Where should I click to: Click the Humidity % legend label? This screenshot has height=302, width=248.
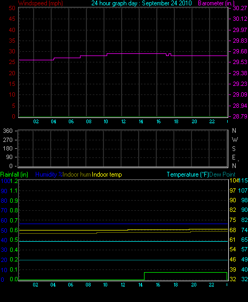(49, 174)
